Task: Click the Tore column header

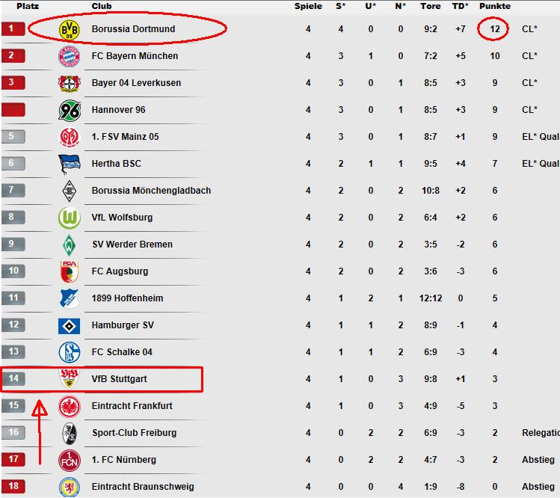Action: 431,6
